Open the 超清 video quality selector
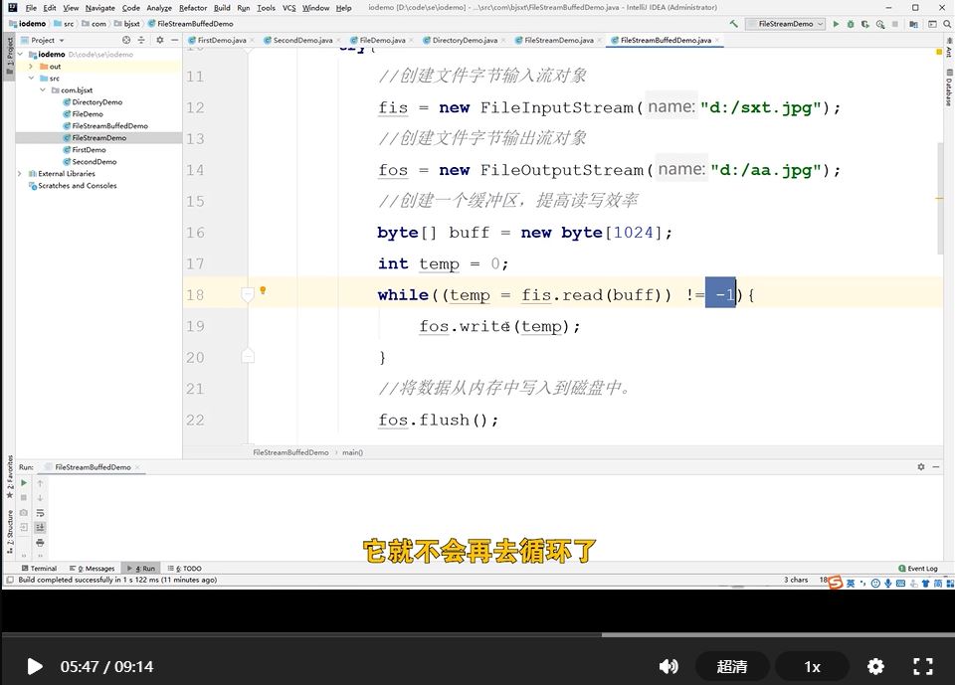 (x=732, y=667)
